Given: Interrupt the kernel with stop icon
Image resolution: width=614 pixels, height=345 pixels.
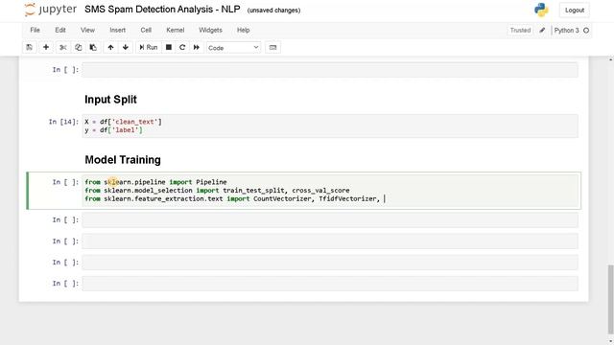Looking at the screenshot, I should [169, 47].
